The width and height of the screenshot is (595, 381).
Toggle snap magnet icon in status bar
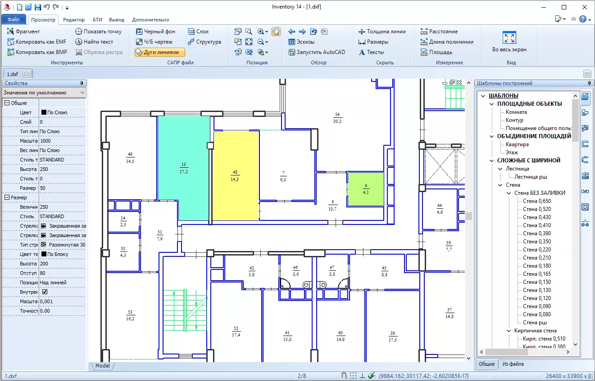coord(344,376)
